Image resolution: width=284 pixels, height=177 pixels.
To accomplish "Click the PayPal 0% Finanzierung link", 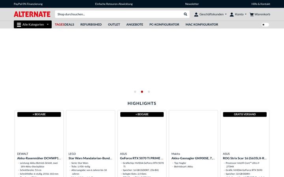I will [28, 4].
